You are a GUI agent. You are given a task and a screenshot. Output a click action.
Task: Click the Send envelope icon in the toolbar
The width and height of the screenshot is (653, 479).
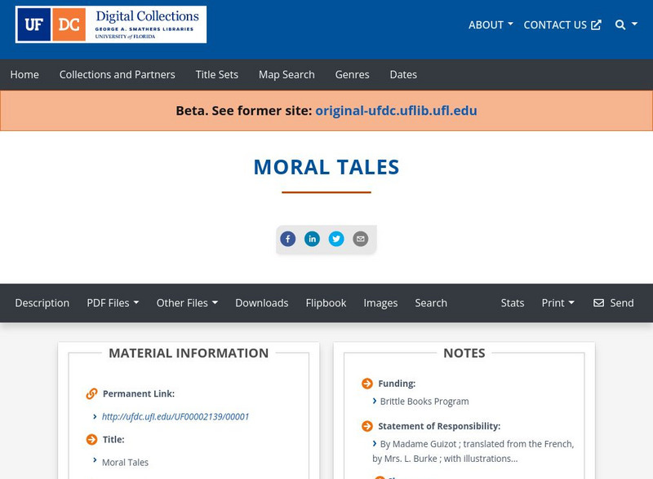pyautogui.click(x=600, y=302)
